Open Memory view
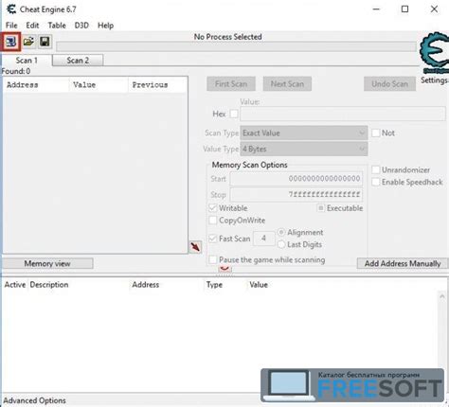449x407 pixels. click(47, 263)
